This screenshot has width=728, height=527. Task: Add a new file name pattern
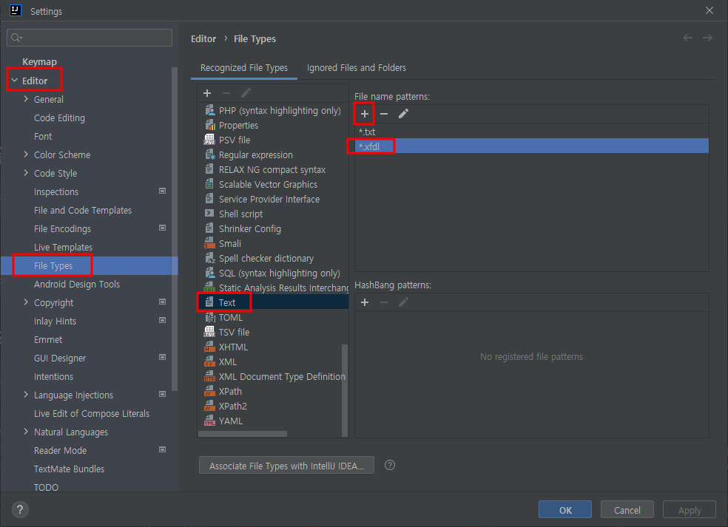tap(365, 114)
